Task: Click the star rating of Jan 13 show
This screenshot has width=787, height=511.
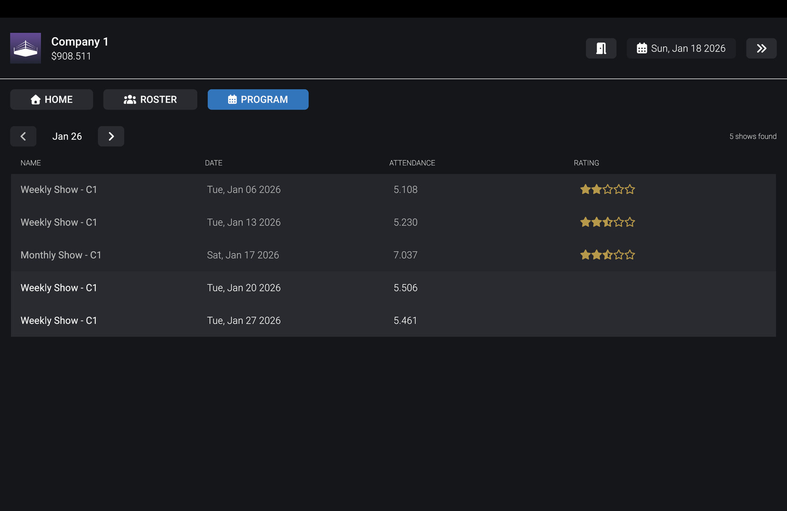Action: (607, 222)
